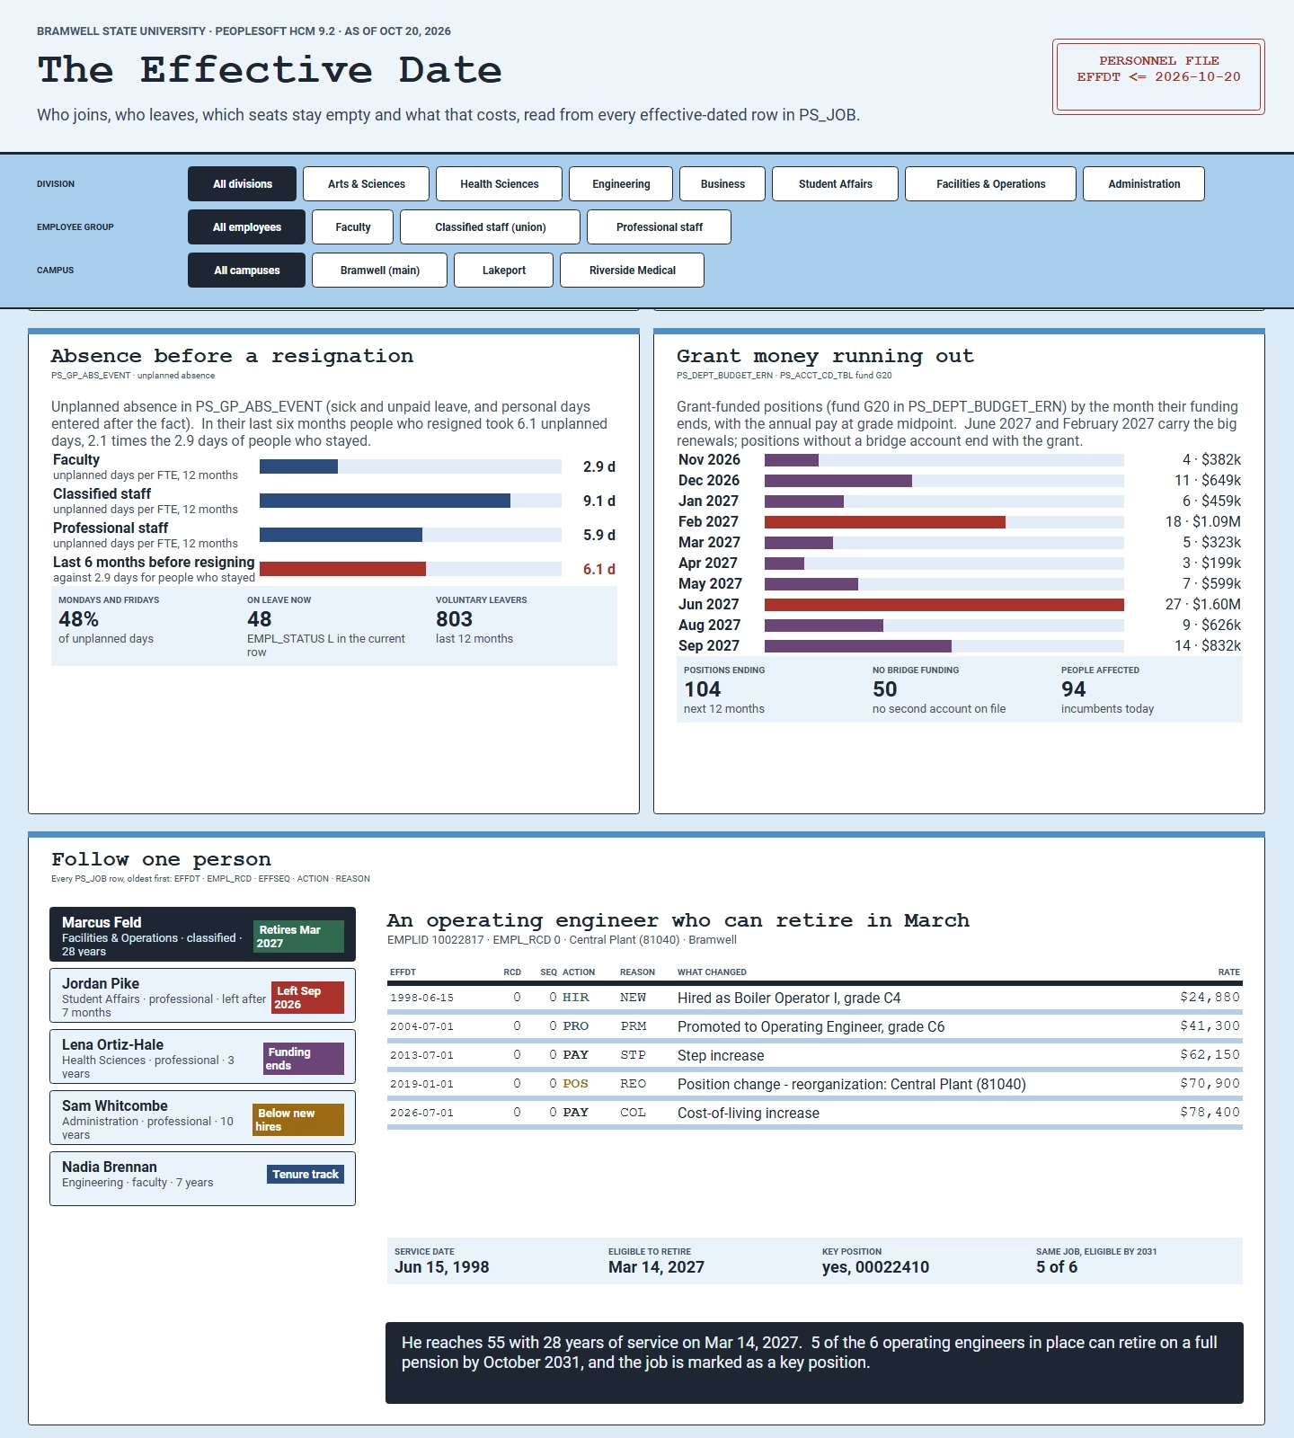
Task: Click the Sep 2027 grant funding bar
Action: [858, 646]
